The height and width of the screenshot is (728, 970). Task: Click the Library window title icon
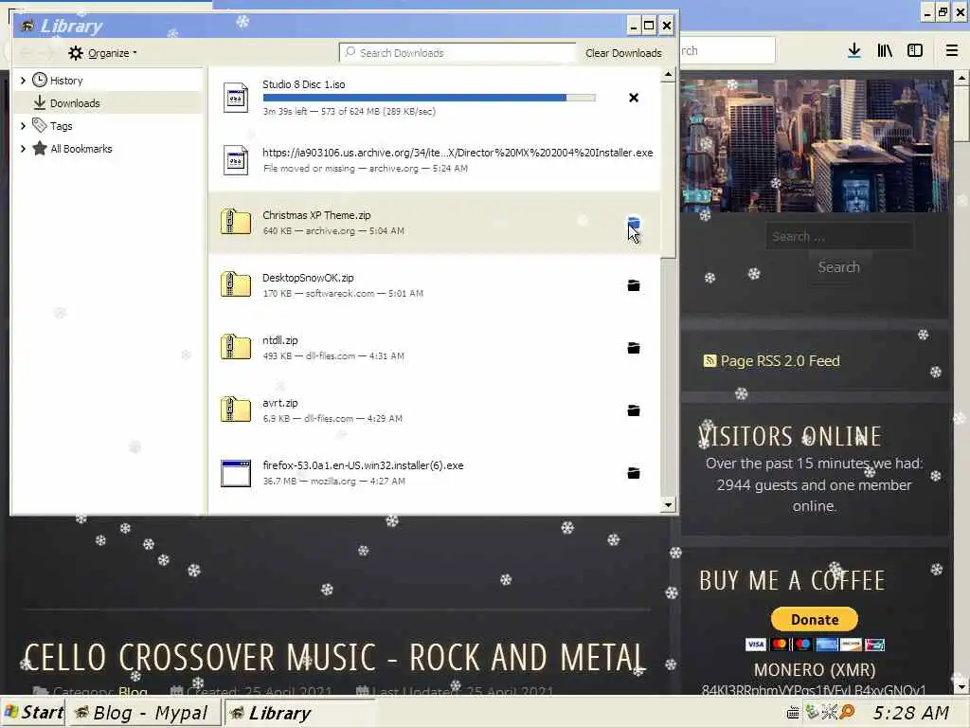(27, 26)
